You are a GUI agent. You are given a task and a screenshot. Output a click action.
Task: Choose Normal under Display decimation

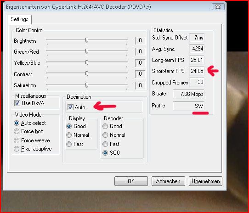(69, 135)
